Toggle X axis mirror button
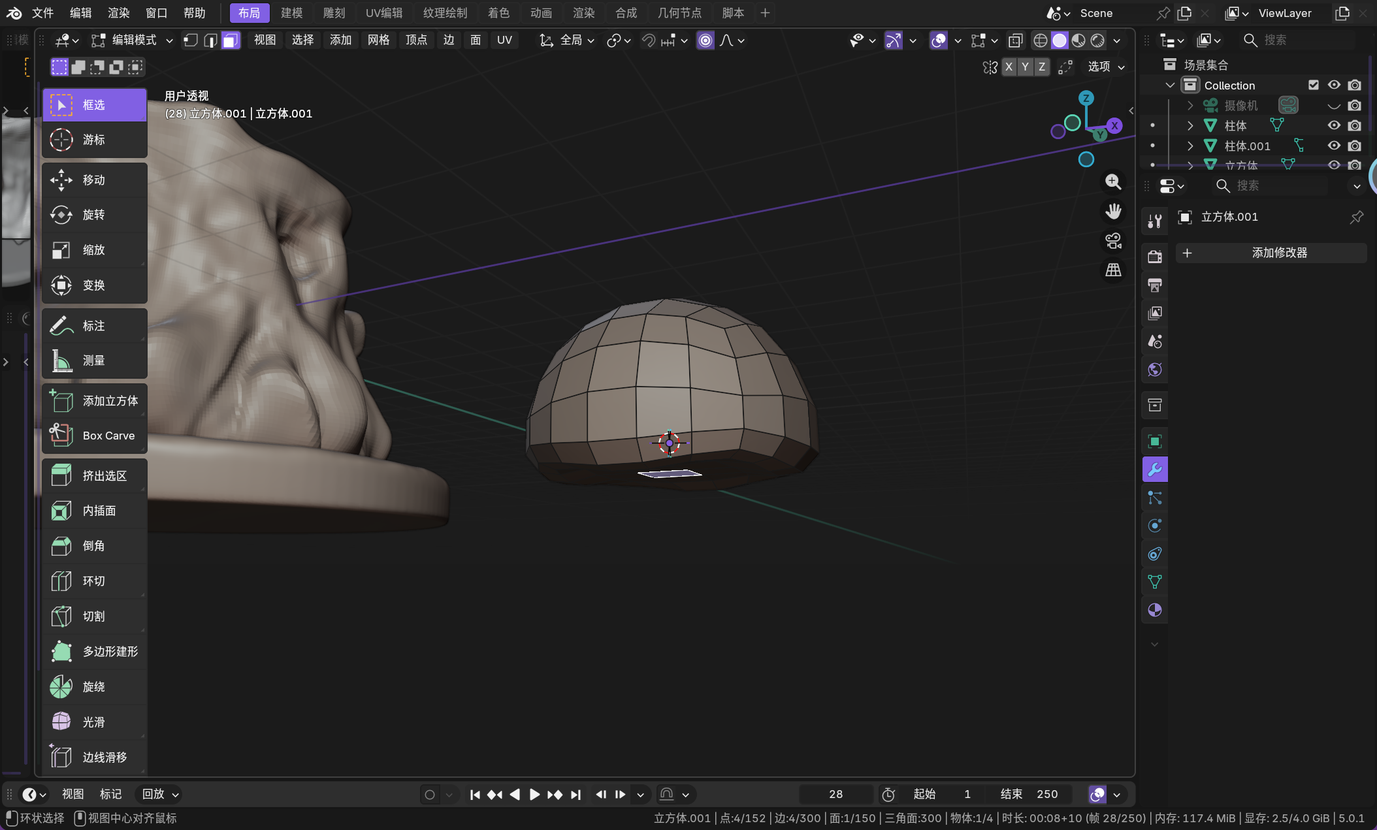Viewport: 1377px width, 830px height. pyautogui.click(x=1009, y=67)
